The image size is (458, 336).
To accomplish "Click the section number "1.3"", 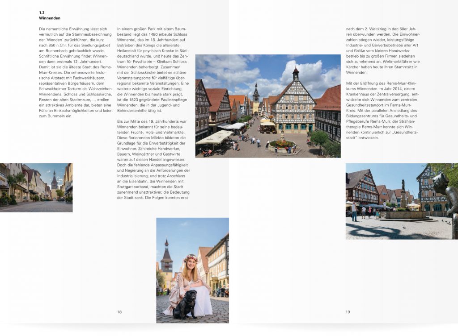I will click(42, 13).
